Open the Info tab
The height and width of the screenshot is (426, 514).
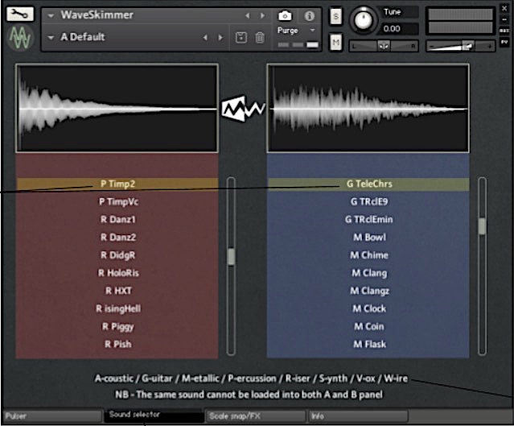tap(358, 416)
